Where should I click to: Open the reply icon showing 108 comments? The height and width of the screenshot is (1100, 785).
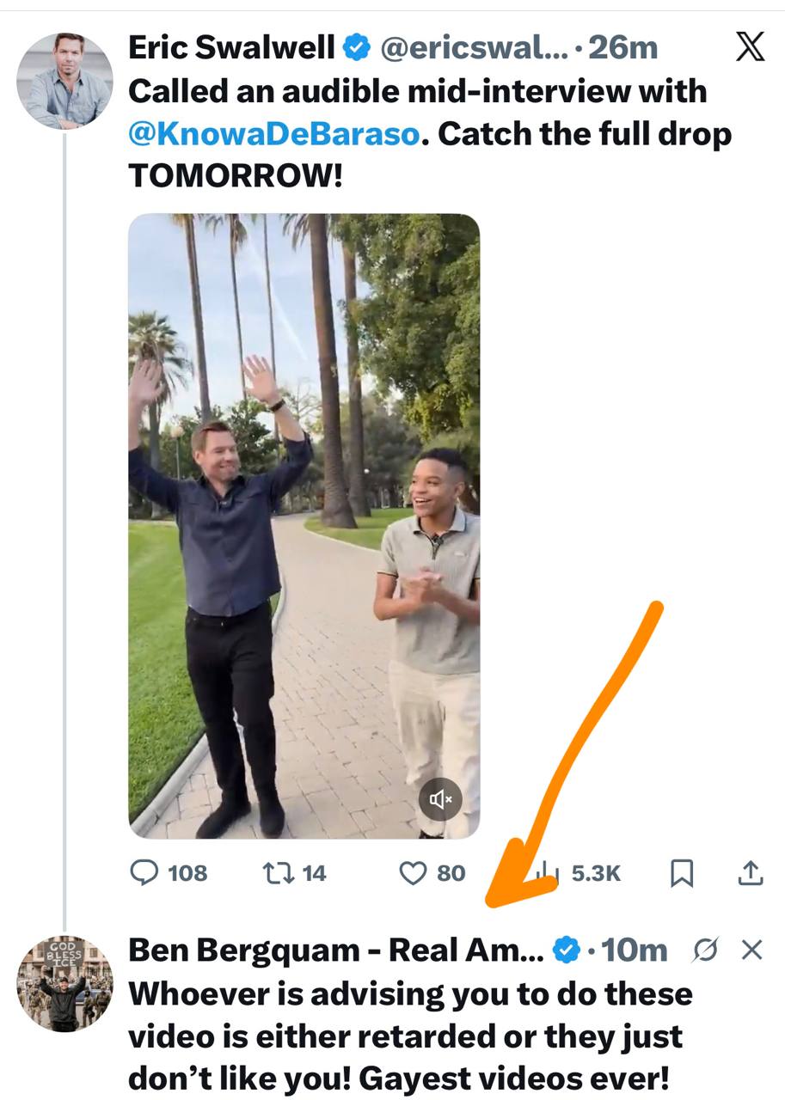144,873
